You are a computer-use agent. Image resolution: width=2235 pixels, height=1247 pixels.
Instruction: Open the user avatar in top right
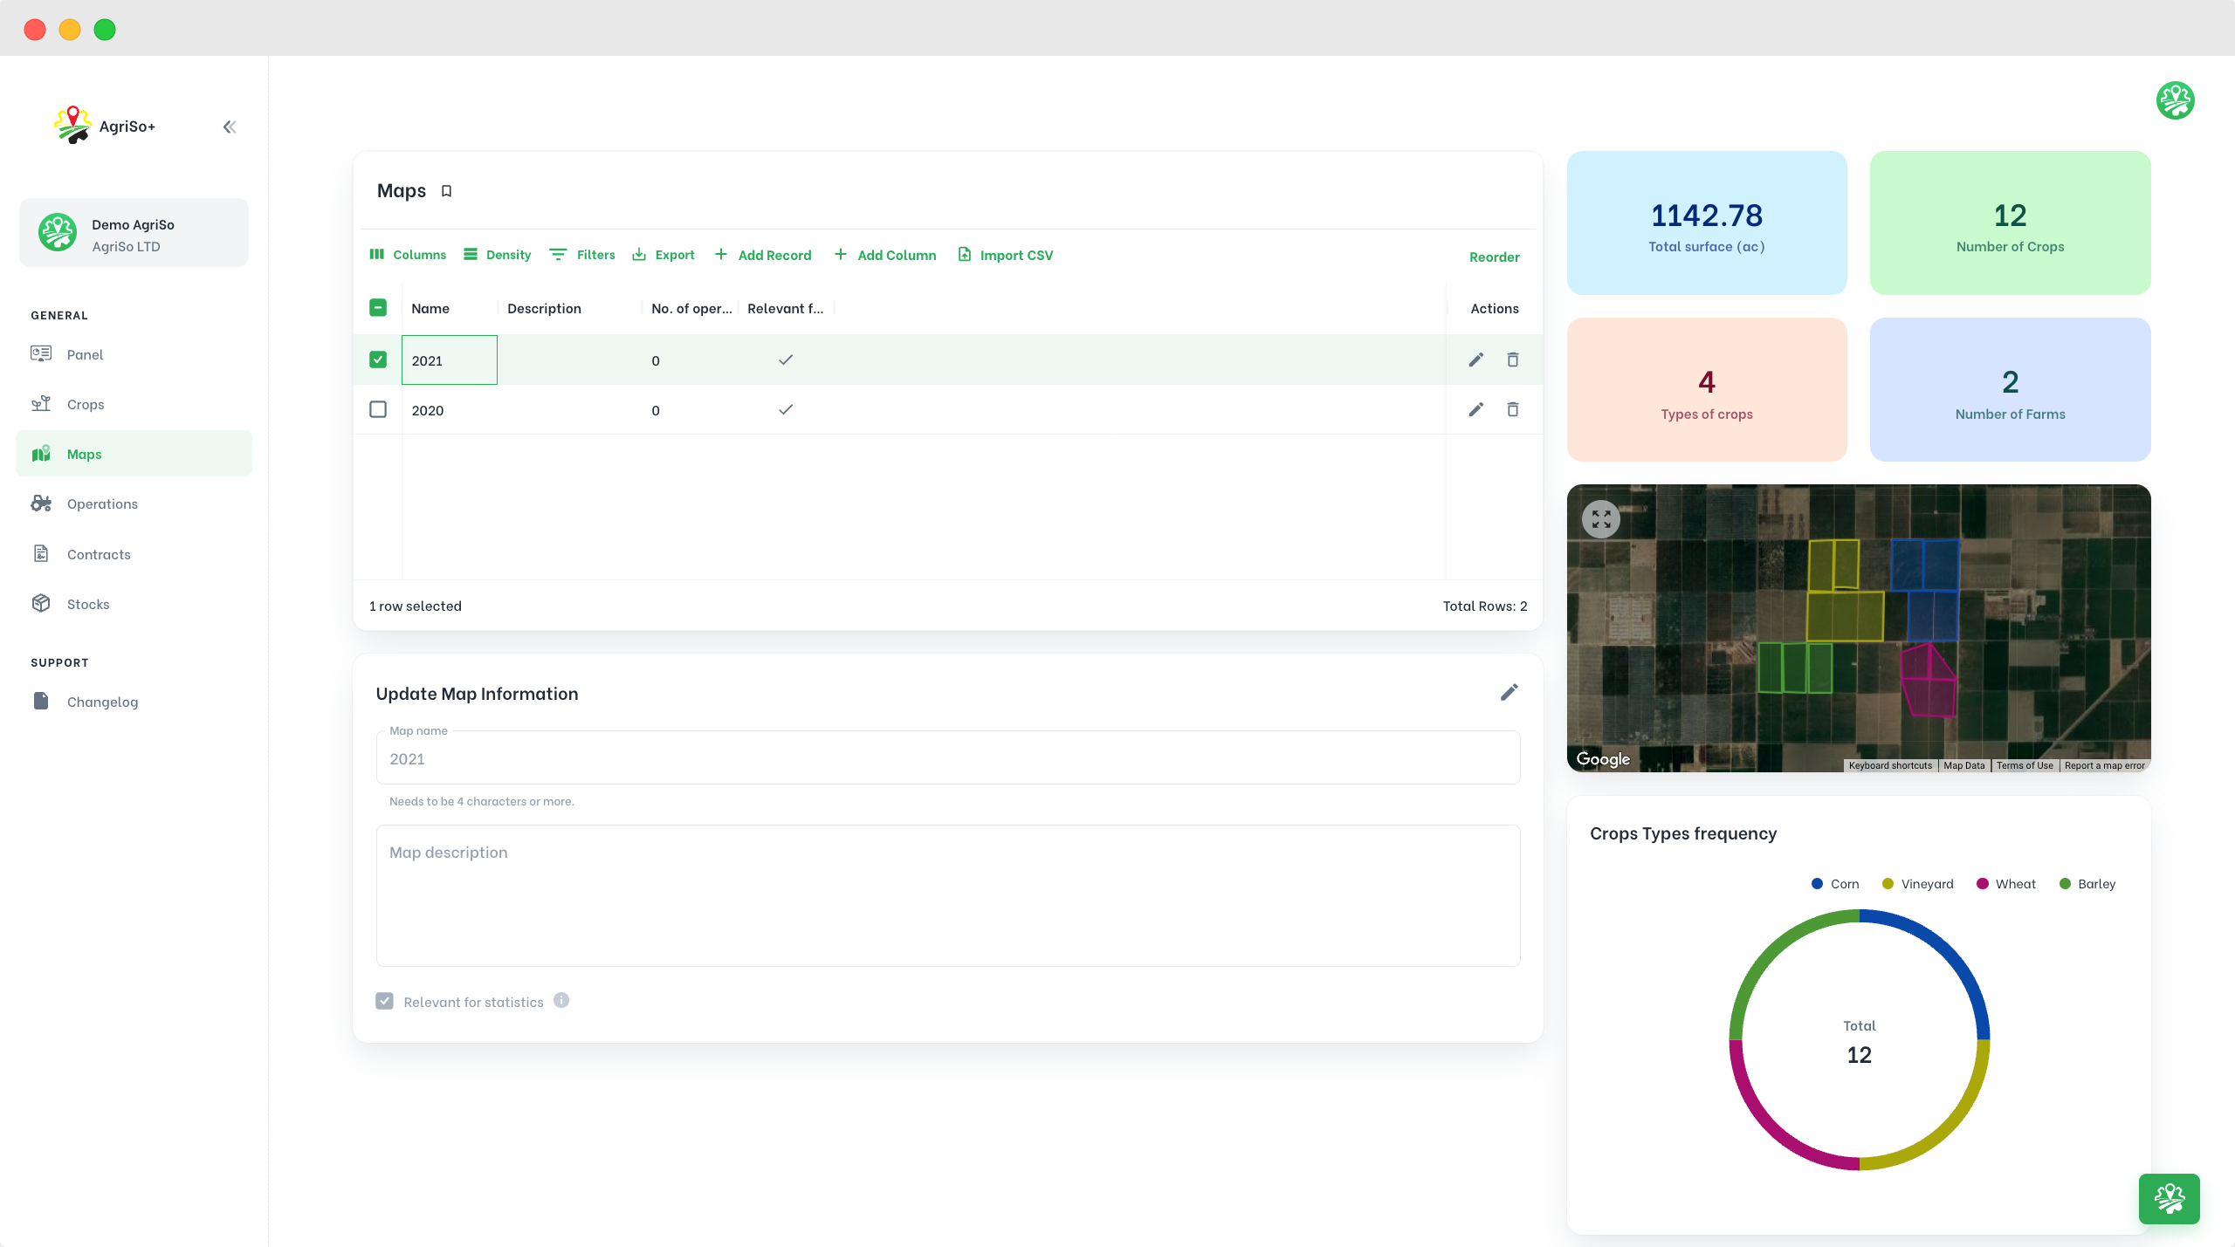[x=2175, y=100]
